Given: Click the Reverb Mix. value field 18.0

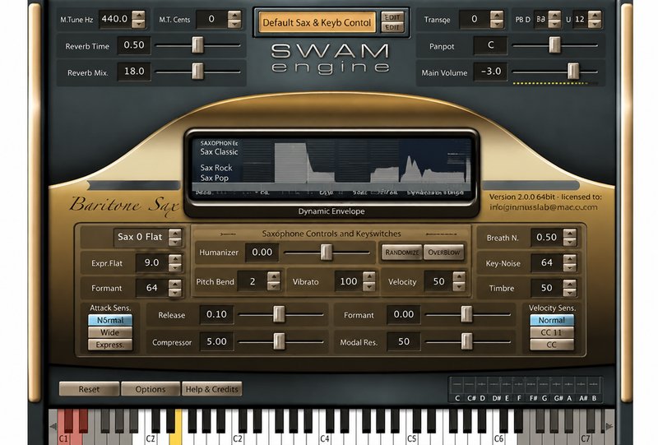Looking at the screenshot, I should [x=134, y=72].
